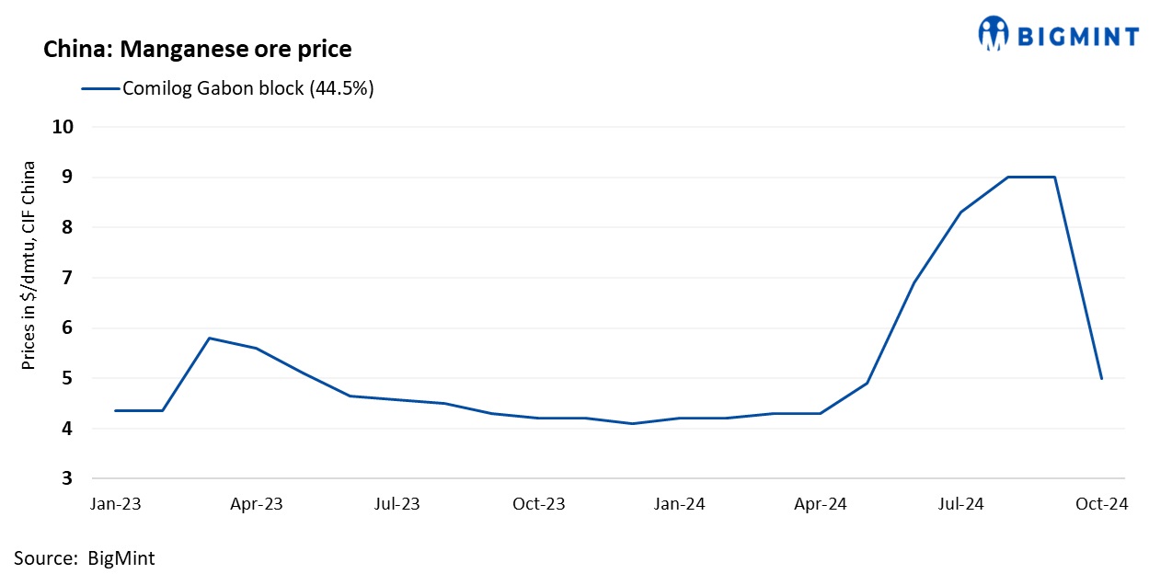Click the Jul-23 x-axis label
1149x574 pixels.
pyautogui.click(x=397, y=504)
